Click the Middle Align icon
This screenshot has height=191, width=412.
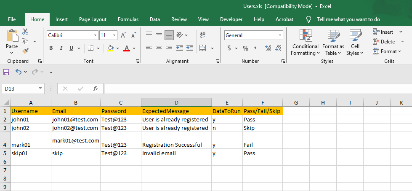coord(159,35)
